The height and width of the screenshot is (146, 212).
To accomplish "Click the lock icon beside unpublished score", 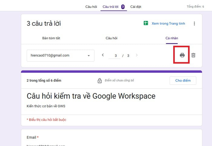I will tap(99, 81).
